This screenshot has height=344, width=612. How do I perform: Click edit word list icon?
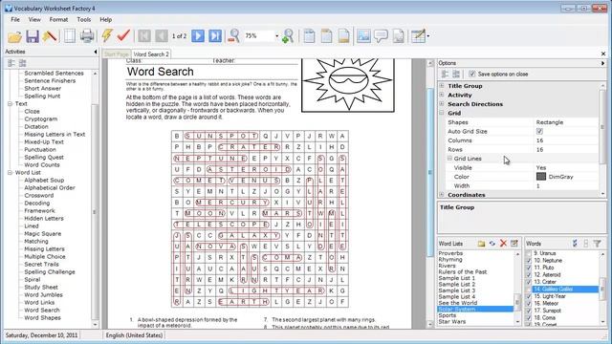(x=514, y=244)
